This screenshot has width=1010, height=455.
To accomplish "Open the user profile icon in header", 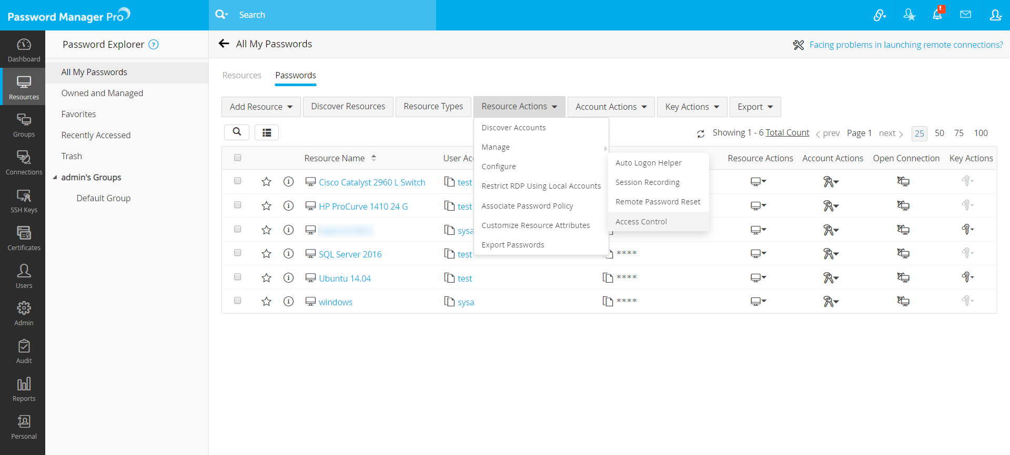I will (995, 15).
